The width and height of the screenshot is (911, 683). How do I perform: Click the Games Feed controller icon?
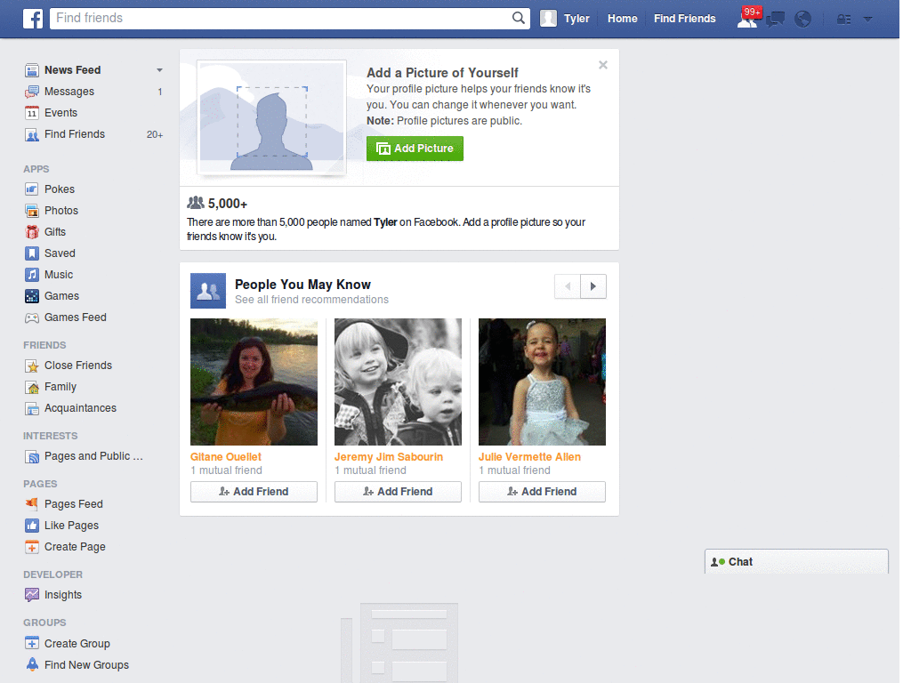click(32, 317)
